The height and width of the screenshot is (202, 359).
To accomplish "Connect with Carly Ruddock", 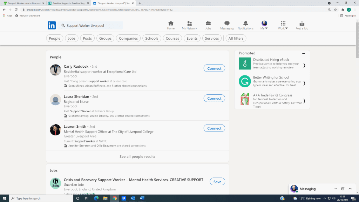I will 214,68.
